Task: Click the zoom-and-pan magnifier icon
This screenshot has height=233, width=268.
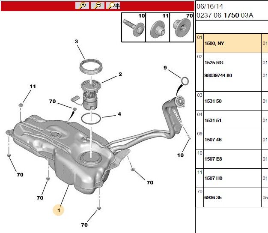Action: (114, 6)
